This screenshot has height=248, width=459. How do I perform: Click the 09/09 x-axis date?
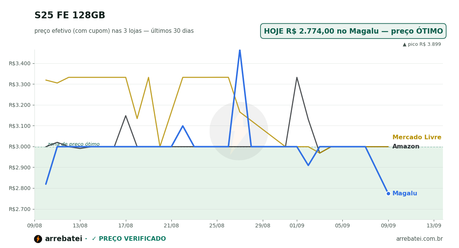point(388,225)
